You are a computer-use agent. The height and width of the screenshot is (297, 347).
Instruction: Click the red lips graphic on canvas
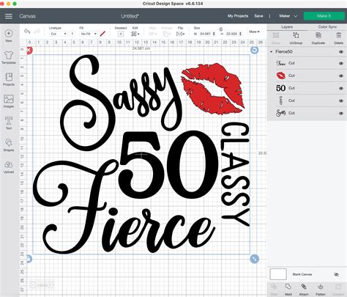point(213,89)
